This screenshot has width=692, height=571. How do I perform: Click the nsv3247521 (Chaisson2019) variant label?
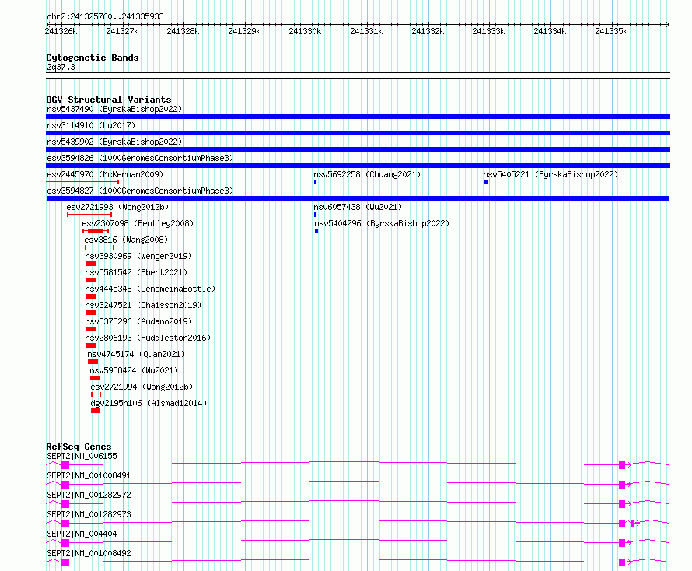tap(143, 305)
